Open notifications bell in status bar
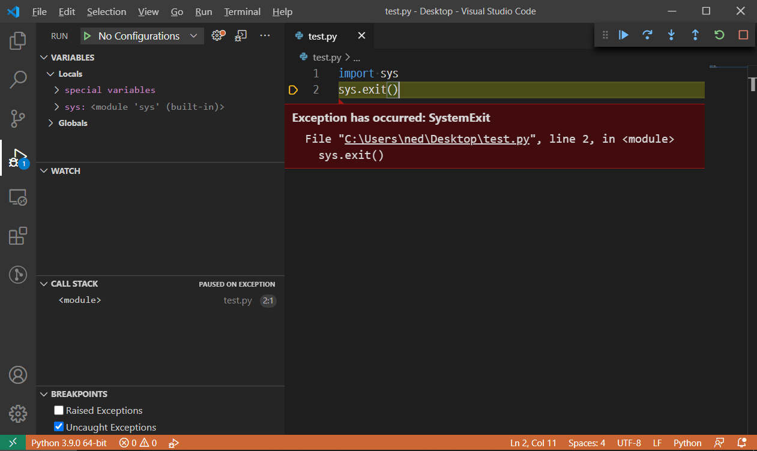Screen dimensions: 757x451 coord(742,443)
